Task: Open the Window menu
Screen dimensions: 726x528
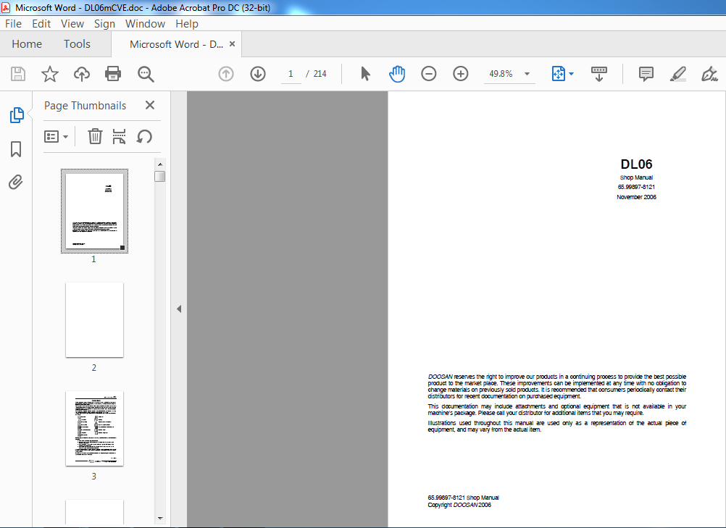Action: [145, 24]
